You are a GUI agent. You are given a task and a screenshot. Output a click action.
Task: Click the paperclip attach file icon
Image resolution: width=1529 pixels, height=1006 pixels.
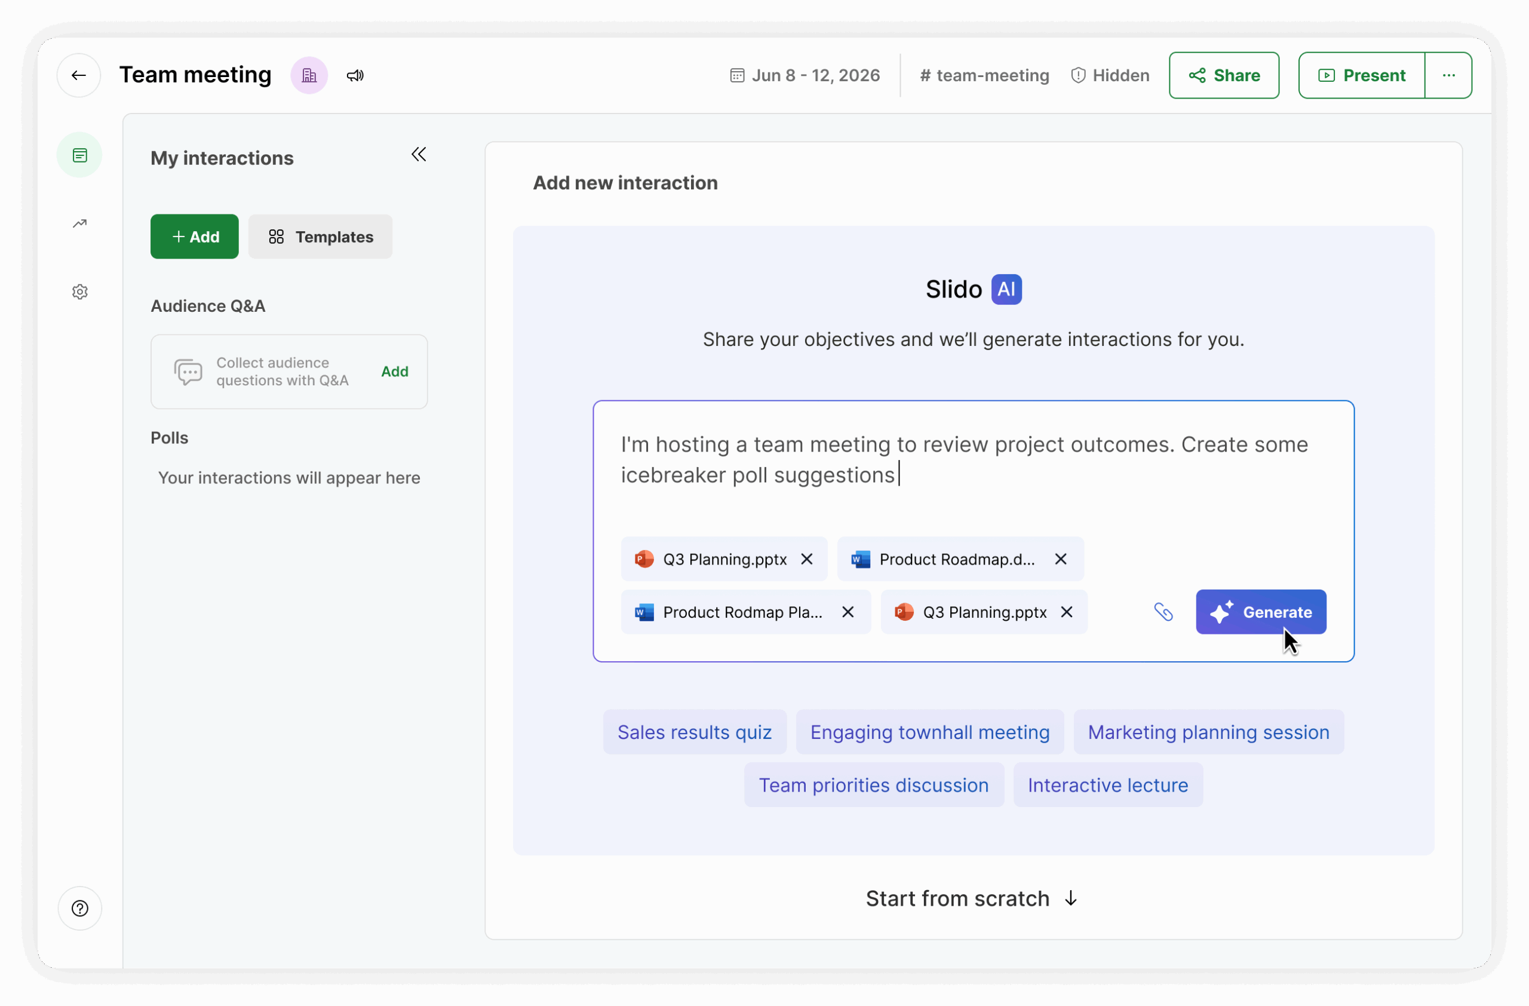click(1163, 612)
